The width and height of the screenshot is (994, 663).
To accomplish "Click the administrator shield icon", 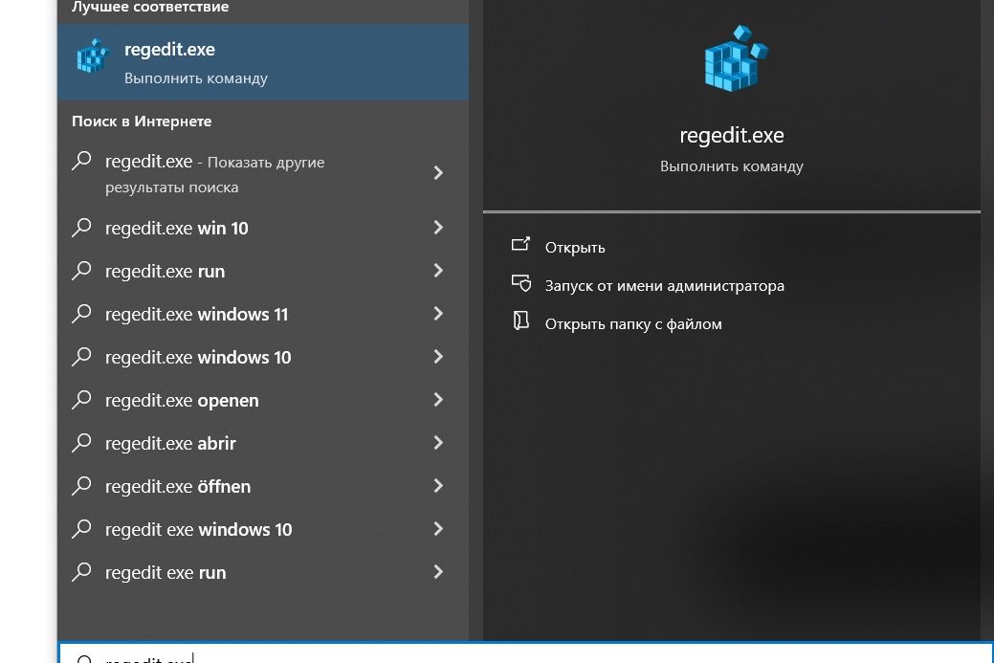I will click(520, 283).
